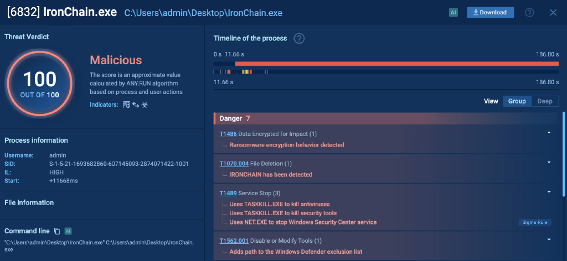Open help for Timeline of the process
Image resolution: width=567 pixels, height=261 pixels.
298,38
